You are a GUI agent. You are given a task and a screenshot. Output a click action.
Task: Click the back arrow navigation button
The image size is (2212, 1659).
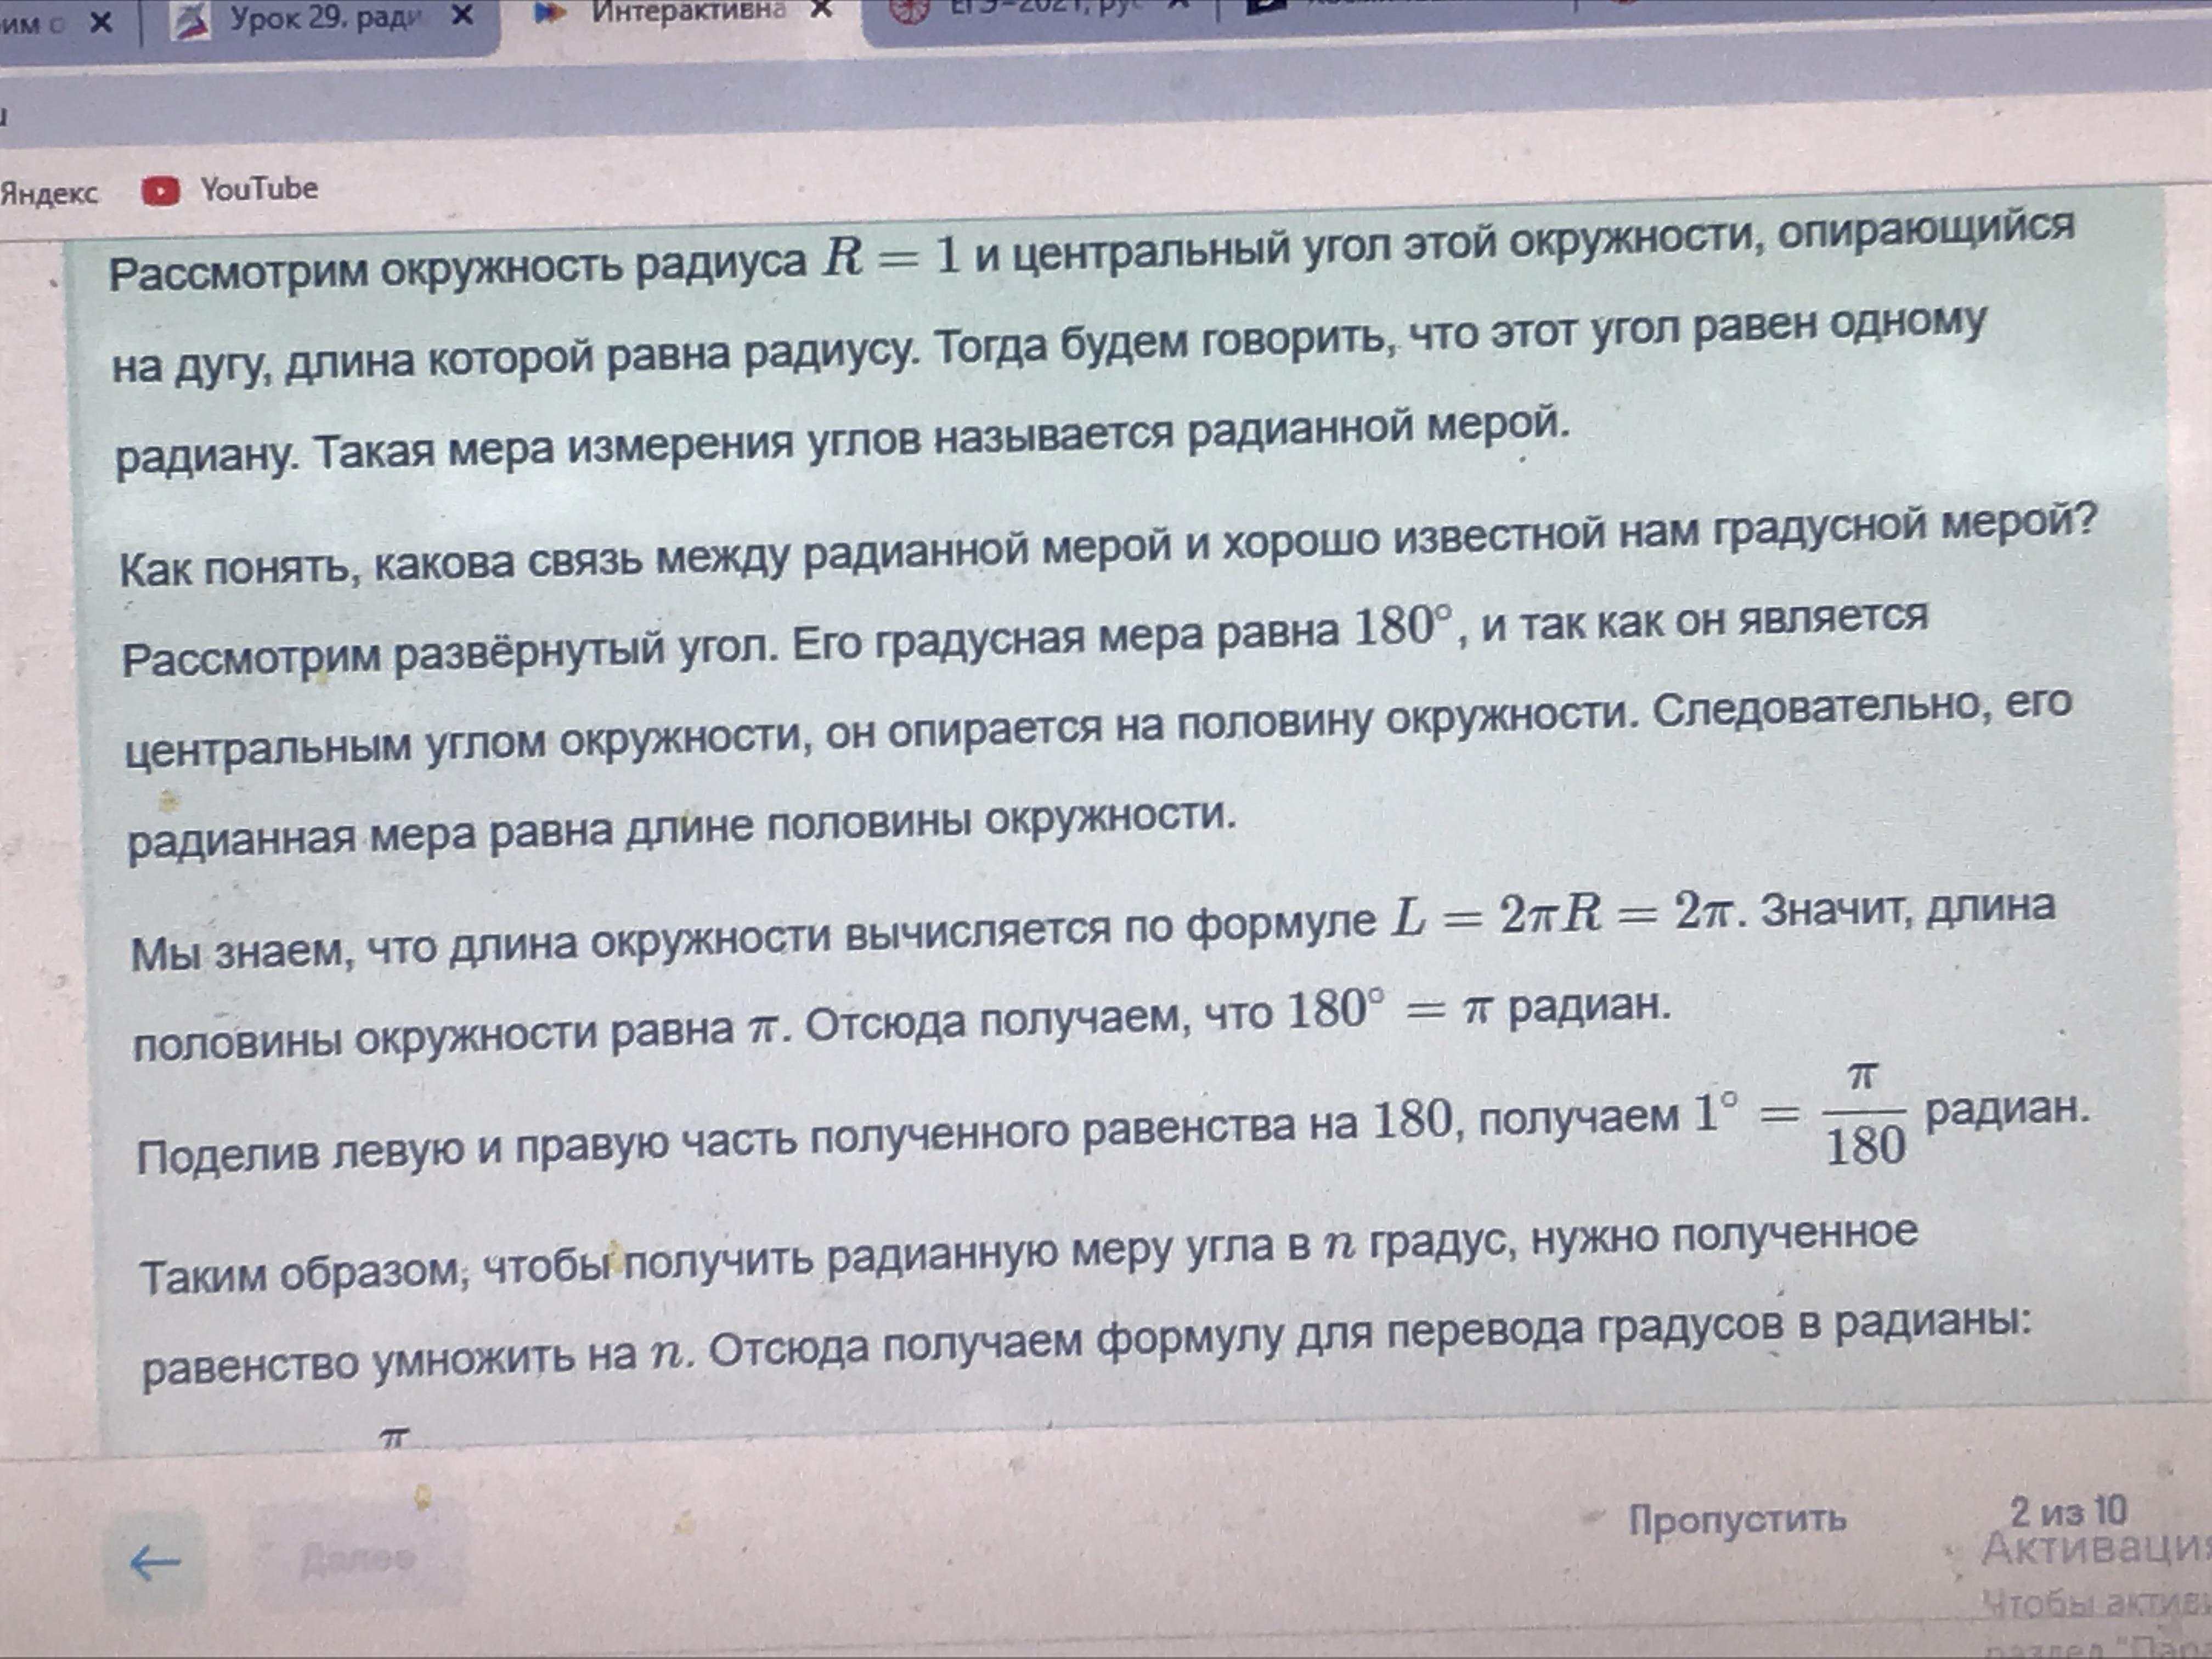pyautogui.click(x=155, y=1561)
